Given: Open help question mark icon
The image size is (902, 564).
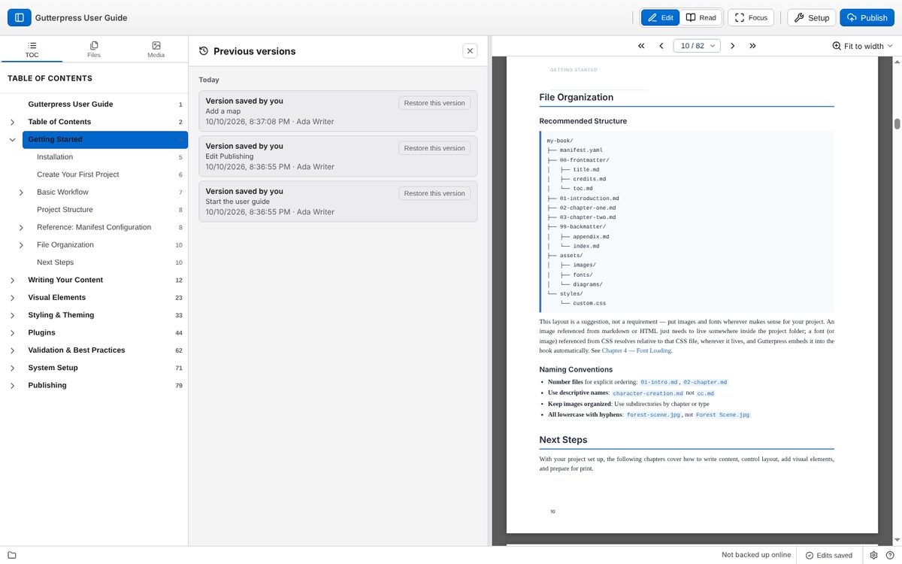Looking at the screenshot, I should click(890, 555).
